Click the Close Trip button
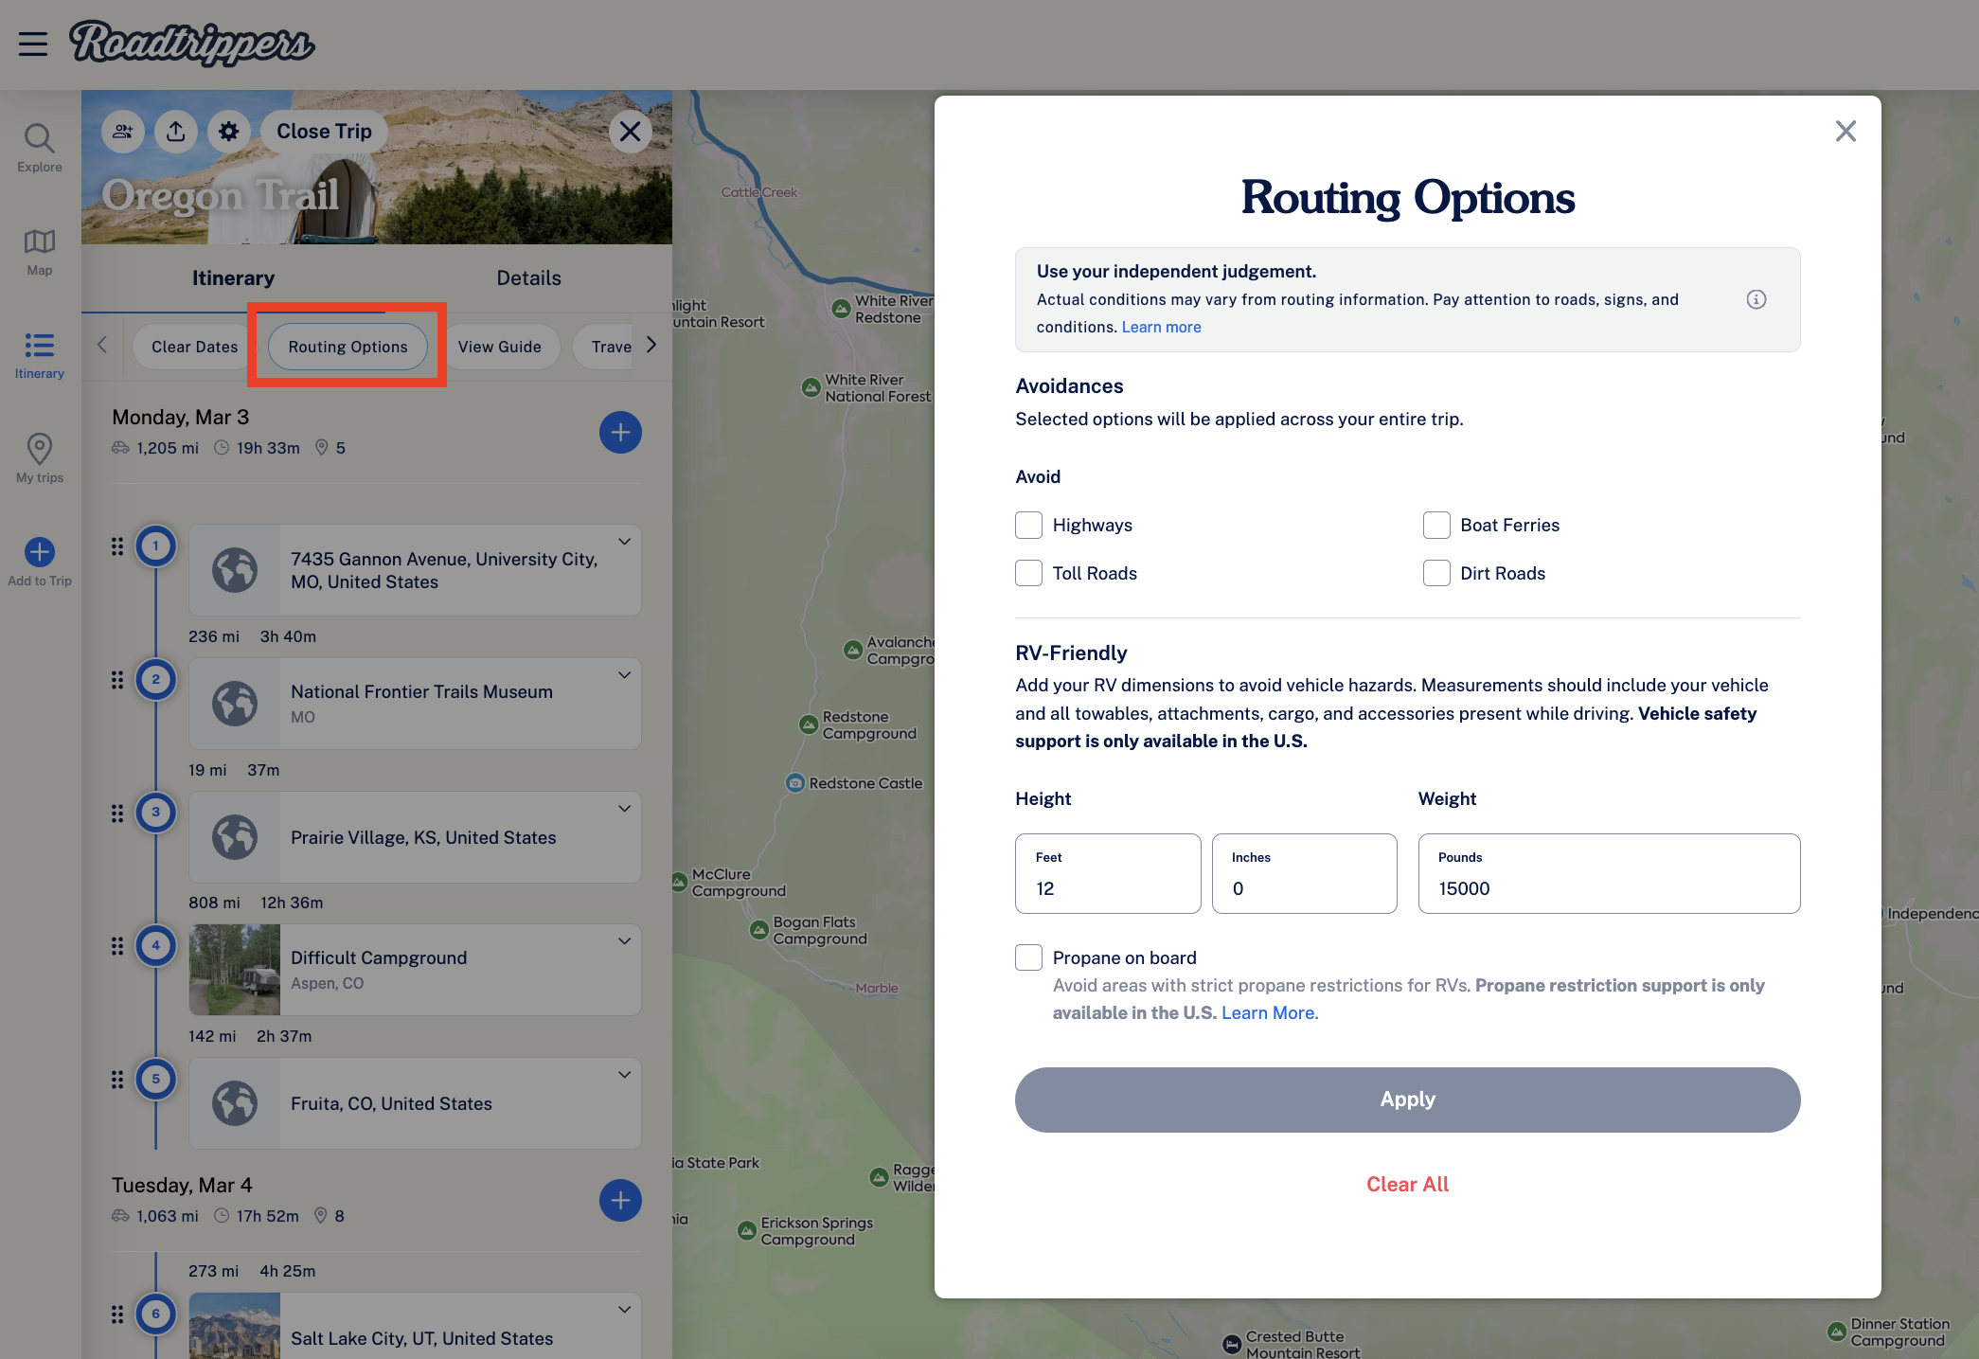This screenshot has width=1979, height=1359. (324, 132)
